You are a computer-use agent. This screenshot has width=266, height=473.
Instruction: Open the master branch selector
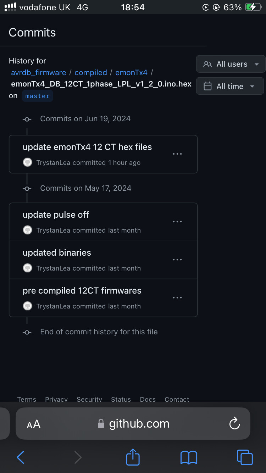[38, 96]
